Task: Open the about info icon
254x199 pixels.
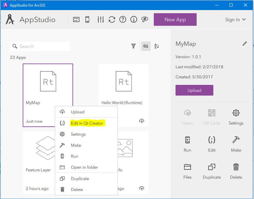Action: coord(134,19)
